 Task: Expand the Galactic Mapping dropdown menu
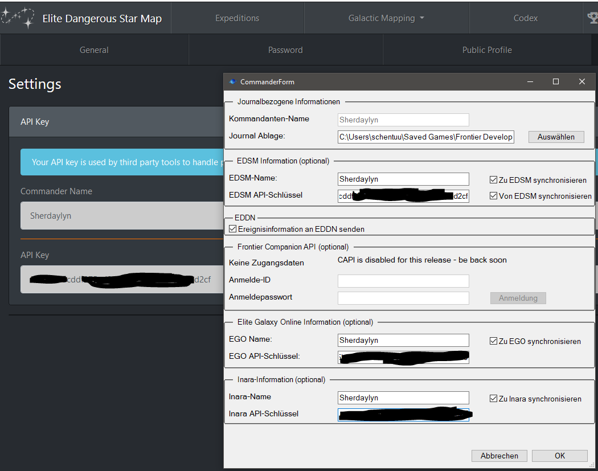(x=386, y=18)
